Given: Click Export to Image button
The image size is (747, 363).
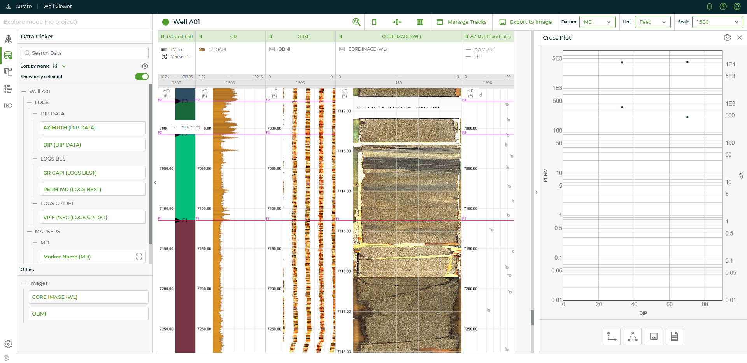Looking at the screenshot, I should click(x=526, y=22).
